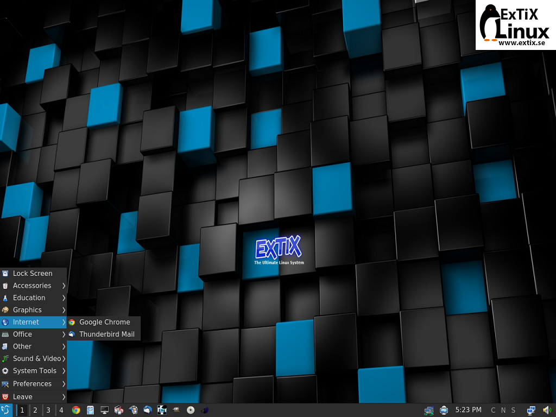556x417 pixels.
Task: Launch GIMP from the taskbar quicklaunch
Action: (176, 410)
